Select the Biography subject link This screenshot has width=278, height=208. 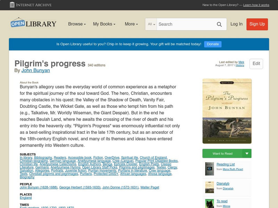coord(27,177)
